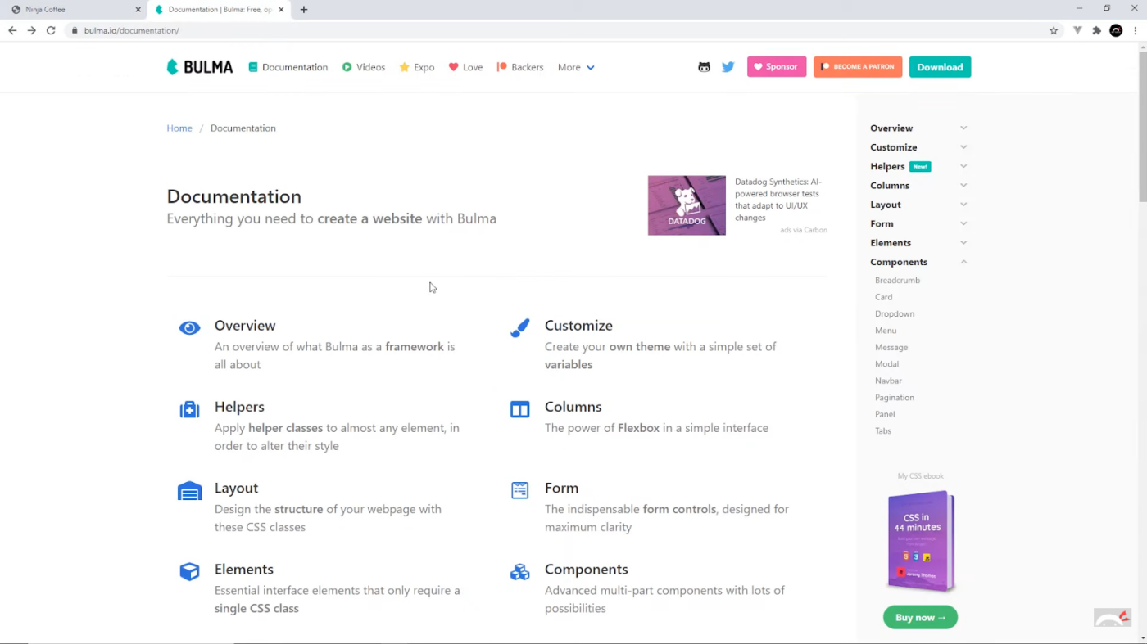Open the Home breadcrumb link
The image size is (1147, 644).
coord(179,128)
